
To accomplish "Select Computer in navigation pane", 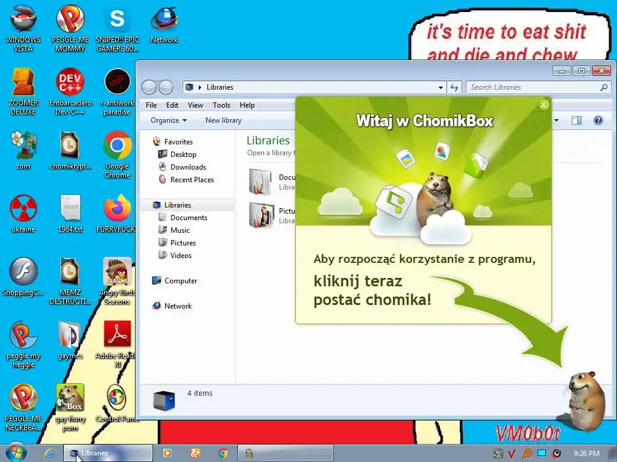I will pos(175,280).
